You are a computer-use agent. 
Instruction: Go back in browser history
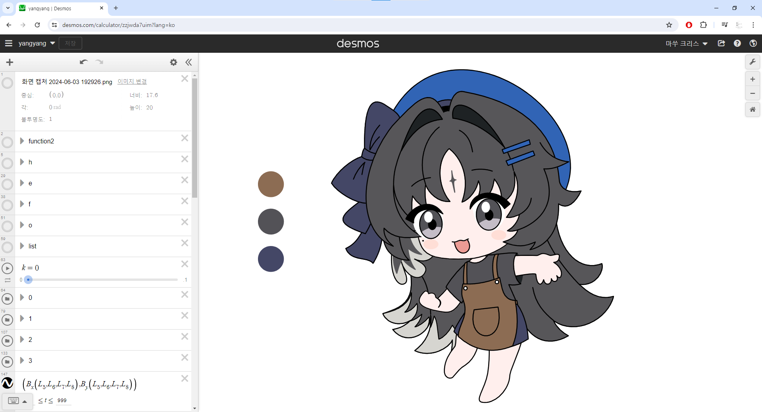9,25
